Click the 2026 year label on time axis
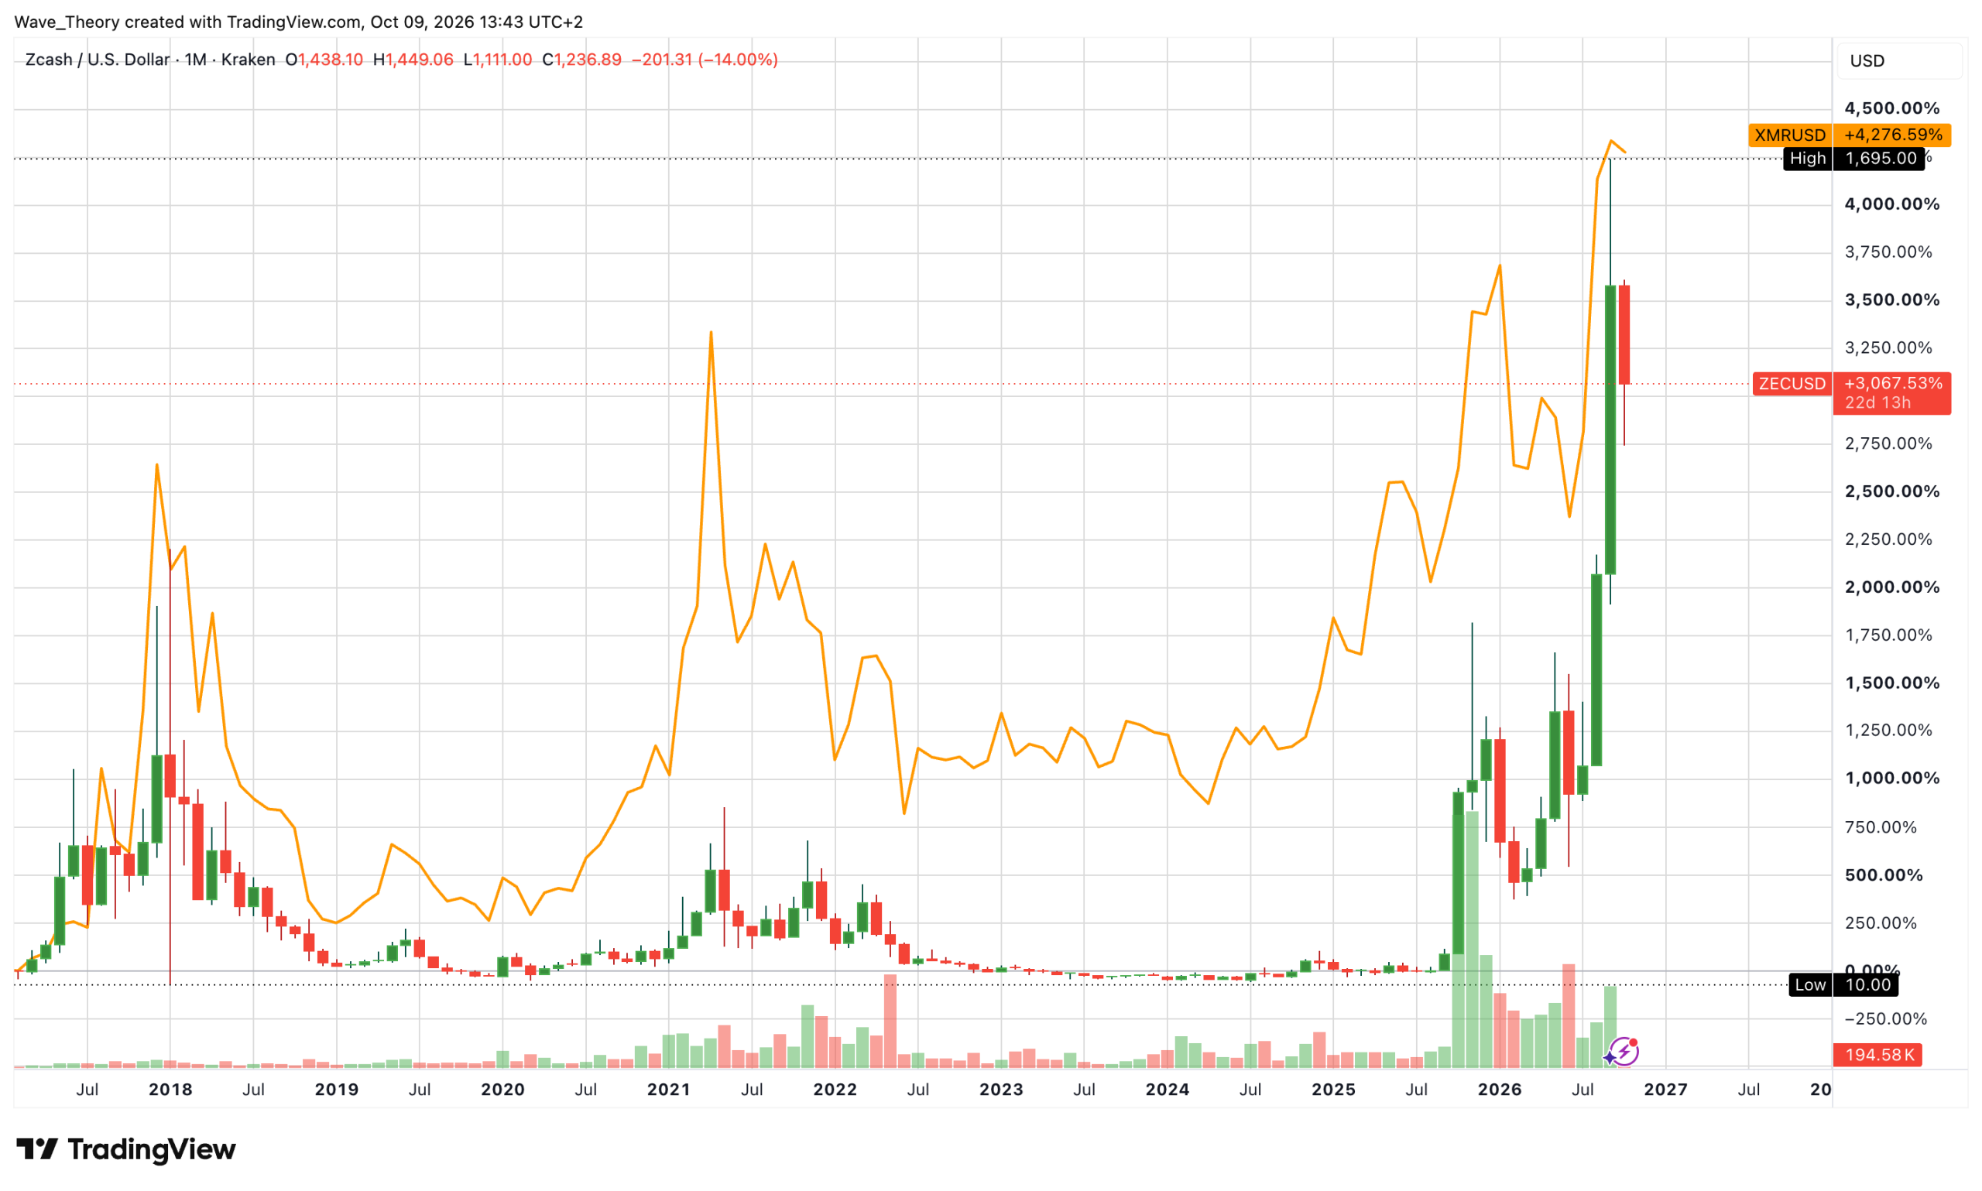 [x=1500, y=1089]
